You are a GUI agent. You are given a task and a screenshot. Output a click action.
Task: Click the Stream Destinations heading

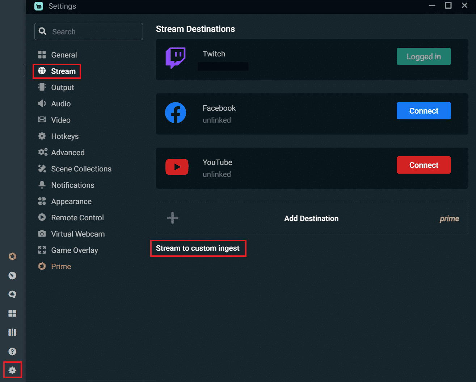point(195,29)
